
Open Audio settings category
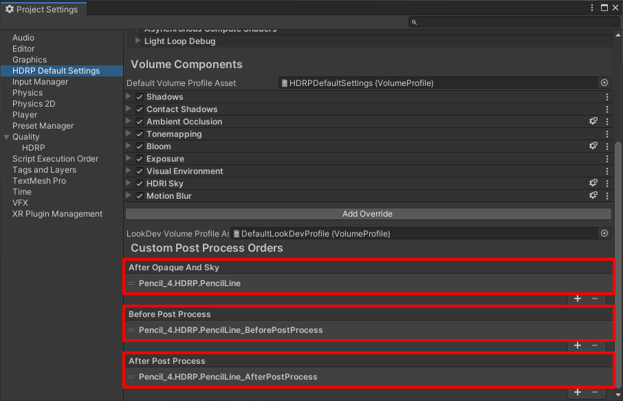point(23,38)
